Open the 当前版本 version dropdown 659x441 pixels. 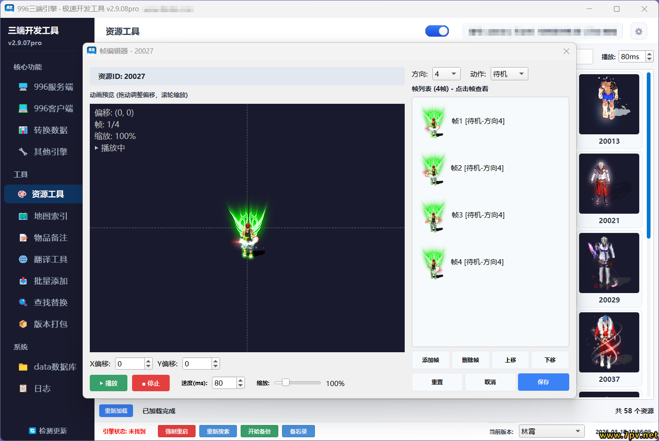coord(551,431)
